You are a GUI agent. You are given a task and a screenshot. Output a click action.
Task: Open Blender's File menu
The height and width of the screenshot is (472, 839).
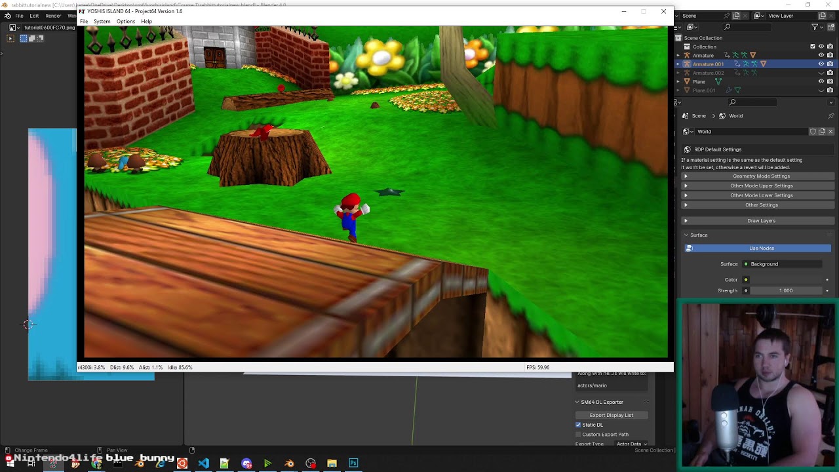tap(20, 16)
